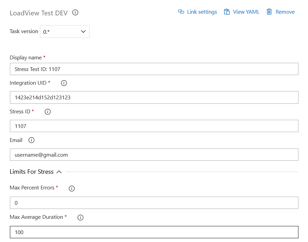Click info icon next to LoadView Test DEV
This screenshot has width=308, height=242.
click(75, 13)
